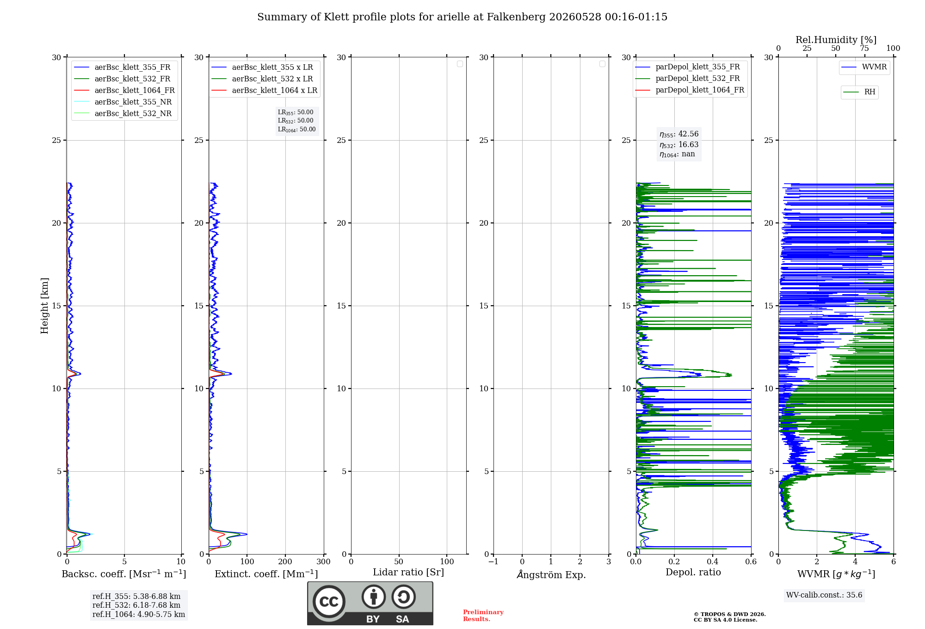Click the Ångström Exp. axis label
The width and height of the screenshot is (925, 629).
point(551,574)
